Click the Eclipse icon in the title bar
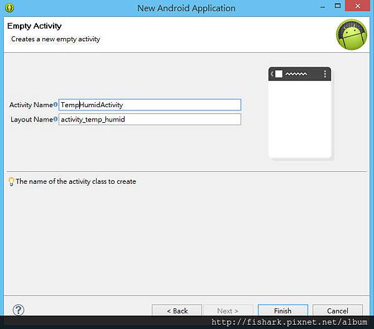 pyautogui.click(x=9, y=8)
